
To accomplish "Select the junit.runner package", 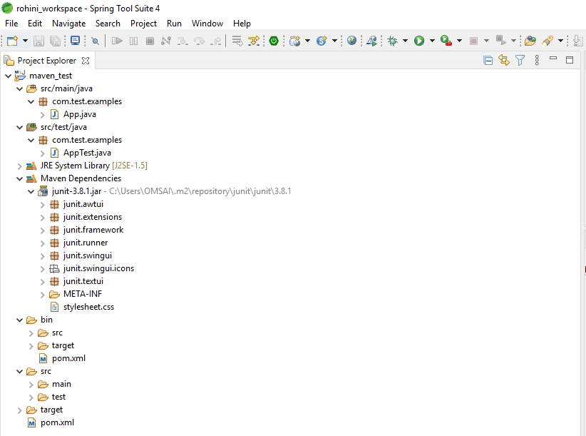I will (86, 243).
